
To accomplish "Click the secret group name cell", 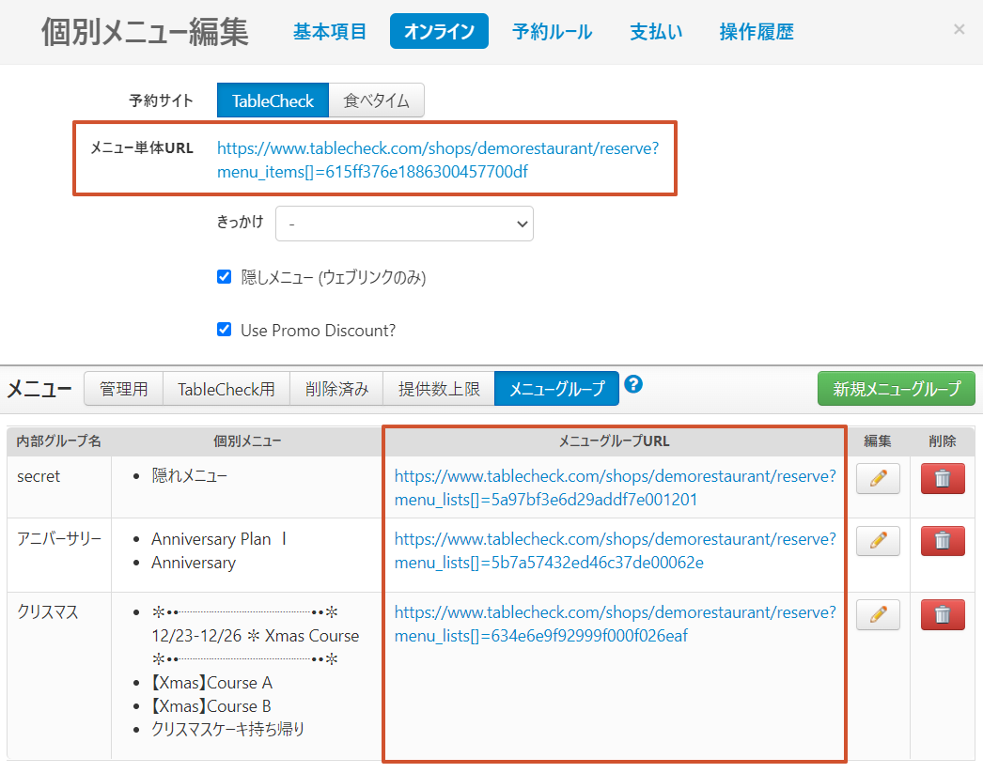I will pyautogui.click(x=59, y=487).
